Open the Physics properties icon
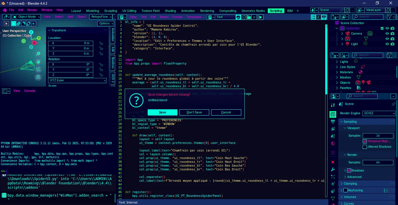Image resolution: width=398 pixels, height=205 pixels. point(333,184)
